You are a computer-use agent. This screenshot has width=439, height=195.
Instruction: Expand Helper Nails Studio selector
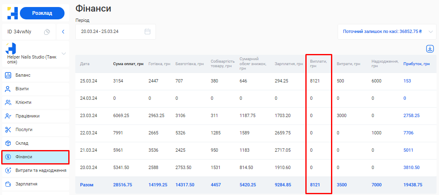[x=64, y=54]
